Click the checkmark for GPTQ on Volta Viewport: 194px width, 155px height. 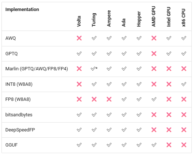tap(79, 53)
